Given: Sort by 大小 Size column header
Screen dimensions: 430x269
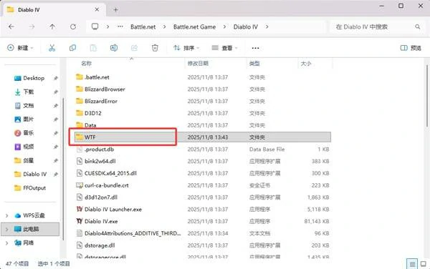Looking at the screenshot, I should click(x=306, y=64).
